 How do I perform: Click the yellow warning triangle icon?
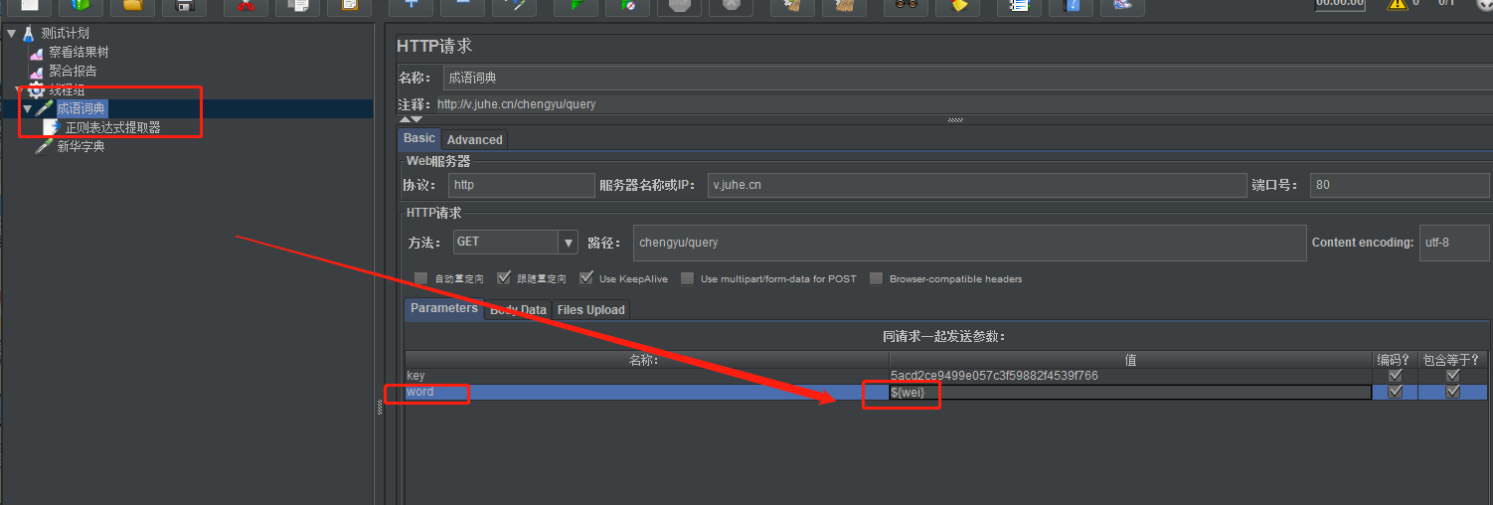(1398, 3)
